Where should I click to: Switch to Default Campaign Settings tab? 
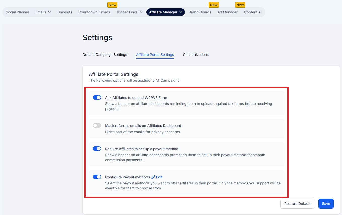pos(105,55)
